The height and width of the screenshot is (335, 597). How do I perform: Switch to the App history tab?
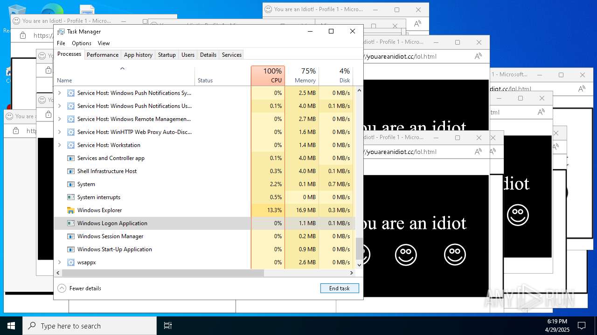pos(138,55)
